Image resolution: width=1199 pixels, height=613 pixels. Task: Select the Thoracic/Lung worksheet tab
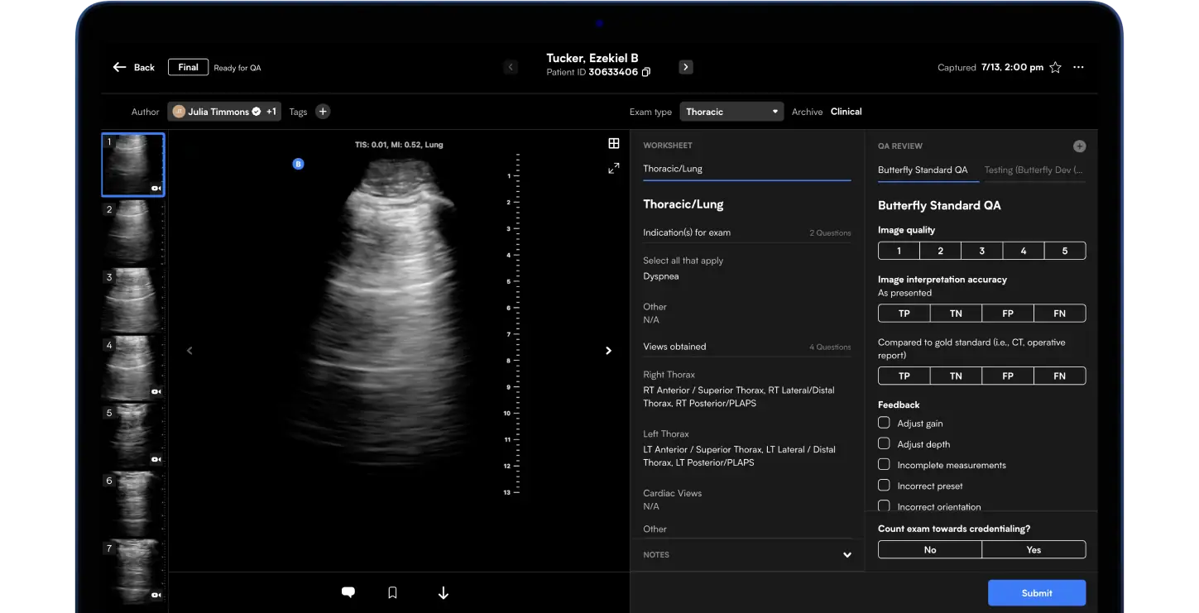(x=673, y=169)
